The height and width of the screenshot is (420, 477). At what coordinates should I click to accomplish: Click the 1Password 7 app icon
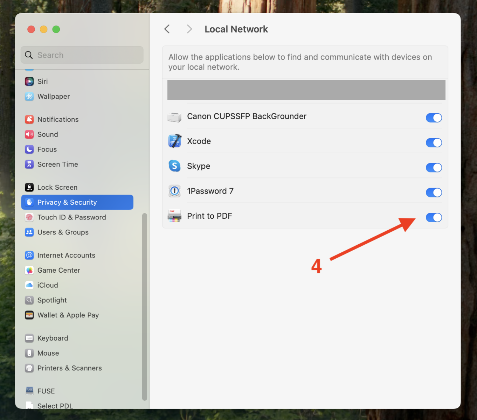point(174,191)
